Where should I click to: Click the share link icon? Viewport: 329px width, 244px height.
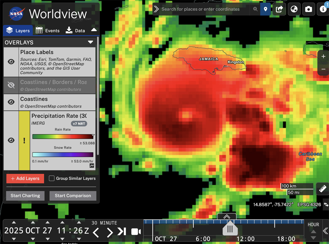(x=279, y=9)
